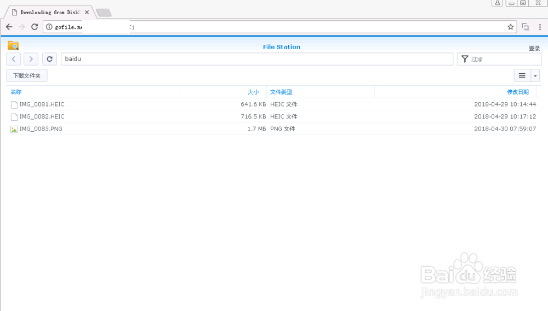Navigate forward in File Station
Viewport: 548px width, 311px height.
click(31, 59)
